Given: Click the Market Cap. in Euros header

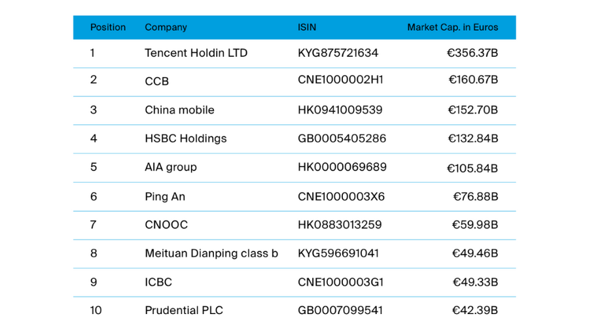Looking at the screenshot, I should pyautogui.click(x=453, y=27).
